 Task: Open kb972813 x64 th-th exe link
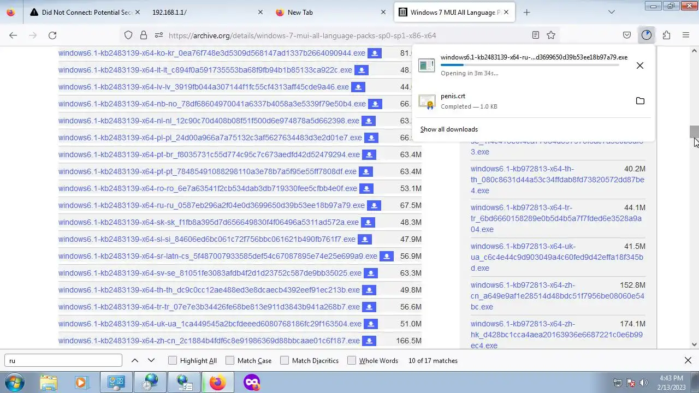tap(558, 180)
